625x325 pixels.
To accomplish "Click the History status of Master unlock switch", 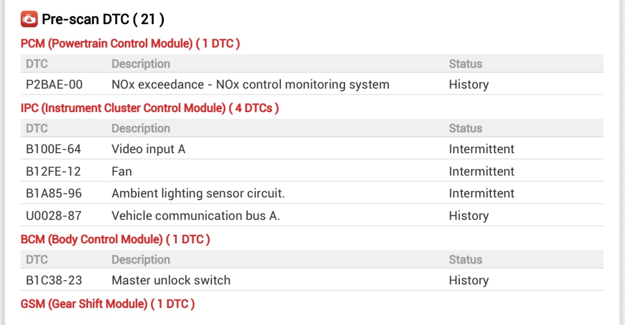I will pyautogui.click(x=468, y=280).
